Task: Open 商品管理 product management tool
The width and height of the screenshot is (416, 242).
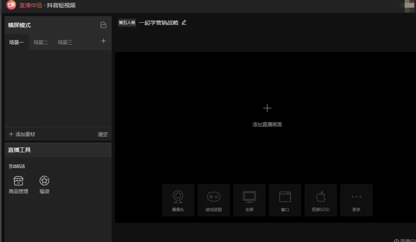Action: point(18,184)
